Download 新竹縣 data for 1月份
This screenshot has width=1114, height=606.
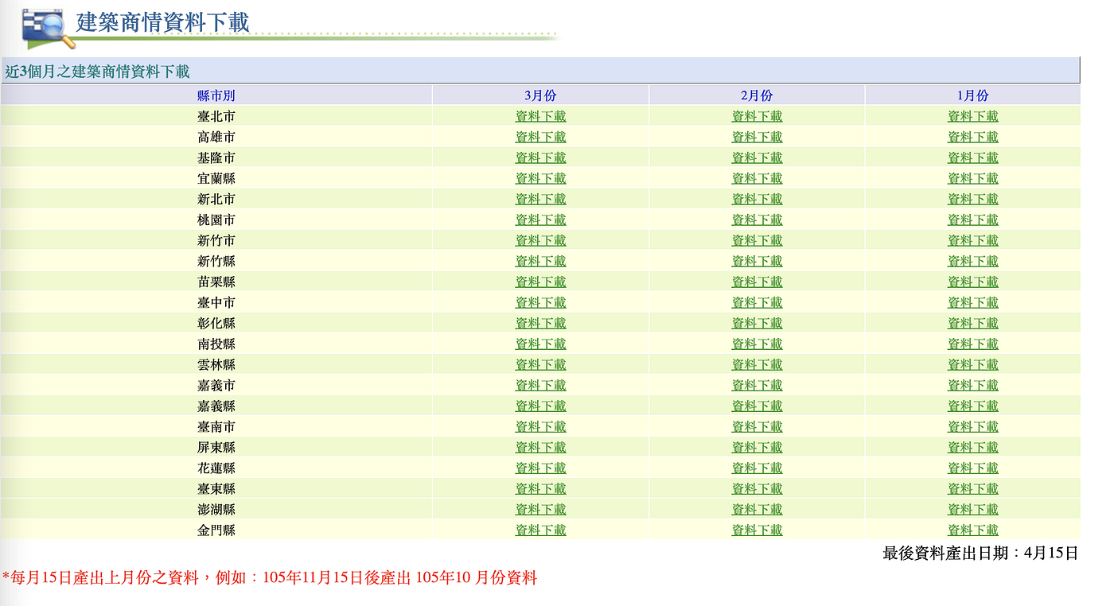[x=972, y=261]
